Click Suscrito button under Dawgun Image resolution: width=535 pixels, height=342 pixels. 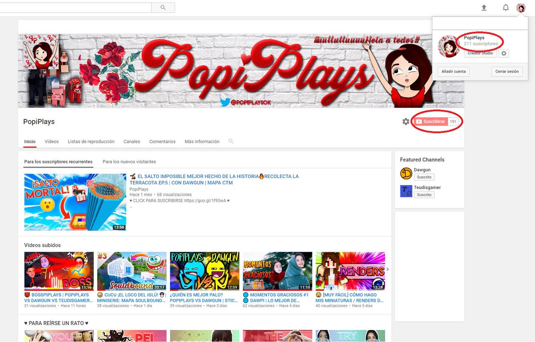(x=424, y=177)
